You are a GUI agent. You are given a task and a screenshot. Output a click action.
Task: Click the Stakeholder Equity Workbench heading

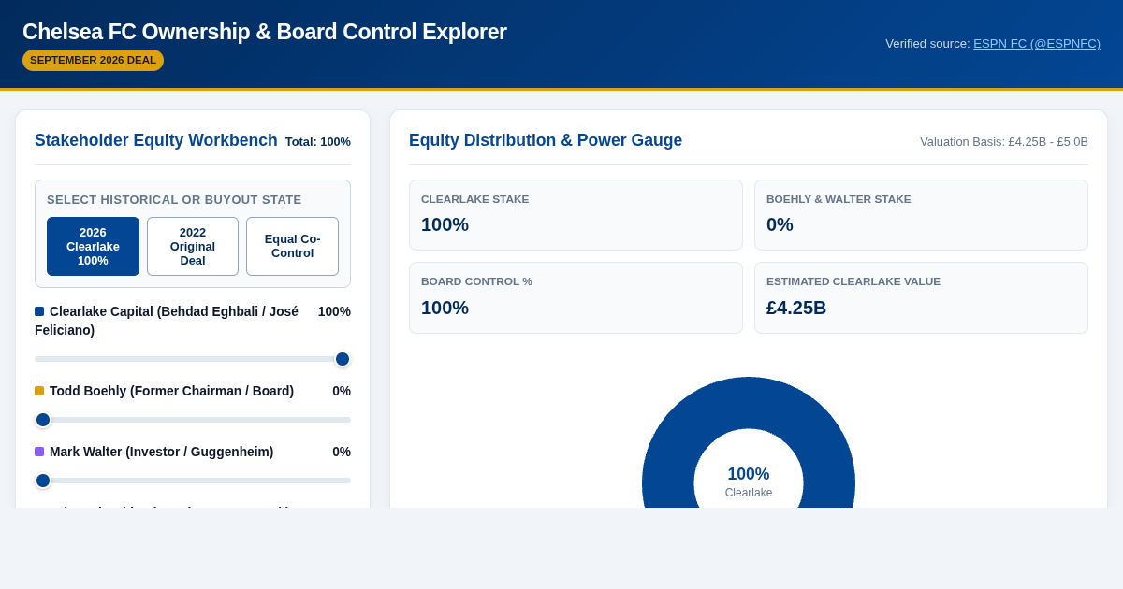(x=156, y=140)
